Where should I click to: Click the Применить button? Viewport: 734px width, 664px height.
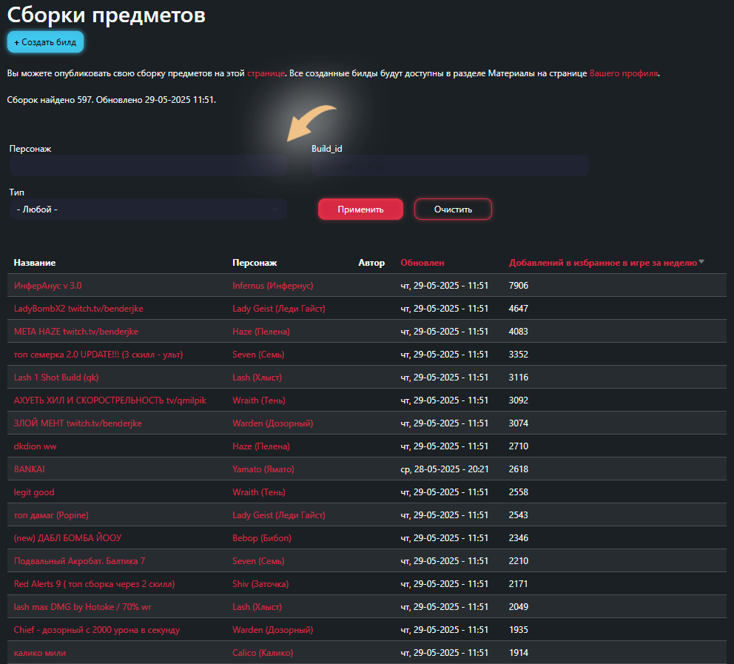(360, 209)
